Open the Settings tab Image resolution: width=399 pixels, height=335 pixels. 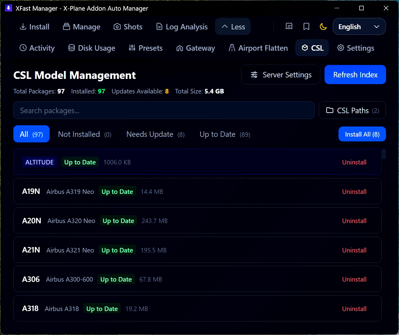pos(356,48)
